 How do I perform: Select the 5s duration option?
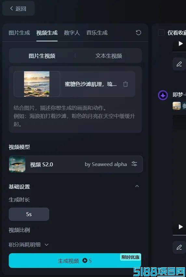pos(29,214)
